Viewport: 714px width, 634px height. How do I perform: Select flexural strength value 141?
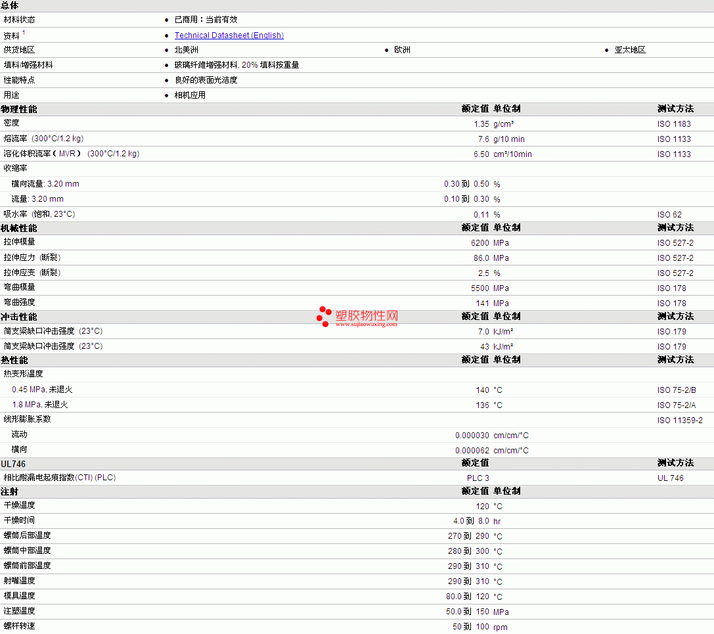(482, 303)
